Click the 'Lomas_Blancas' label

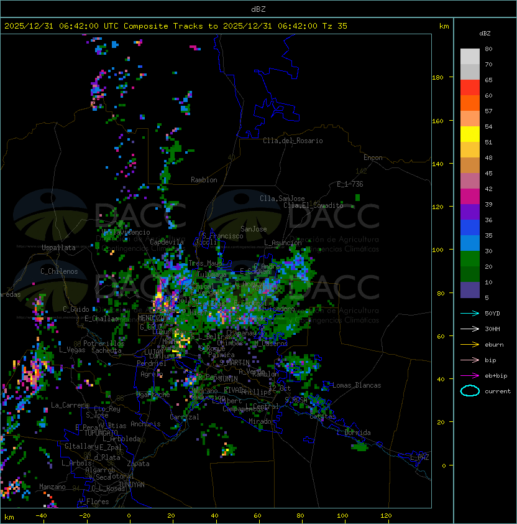click(x=357, y=385)
